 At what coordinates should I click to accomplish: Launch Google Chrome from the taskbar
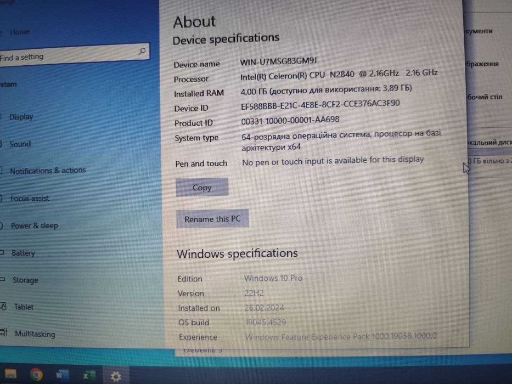tap(36, 375)
